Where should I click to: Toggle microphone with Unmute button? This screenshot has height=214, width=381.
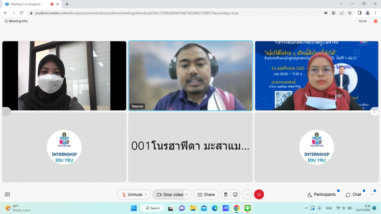click(x=132, y=195)
